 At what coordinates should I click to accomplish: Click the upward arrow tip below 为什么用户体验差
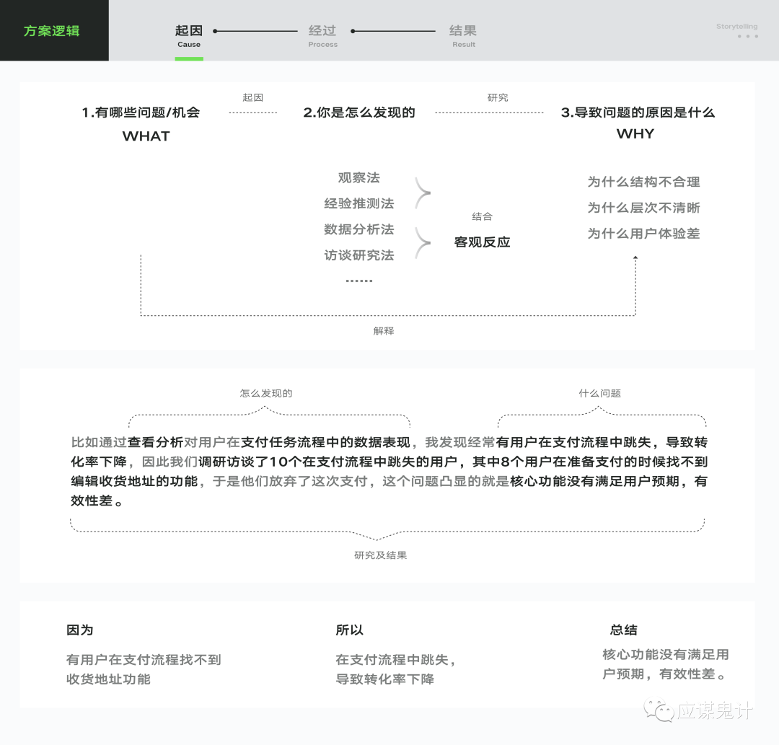(635, 257)
